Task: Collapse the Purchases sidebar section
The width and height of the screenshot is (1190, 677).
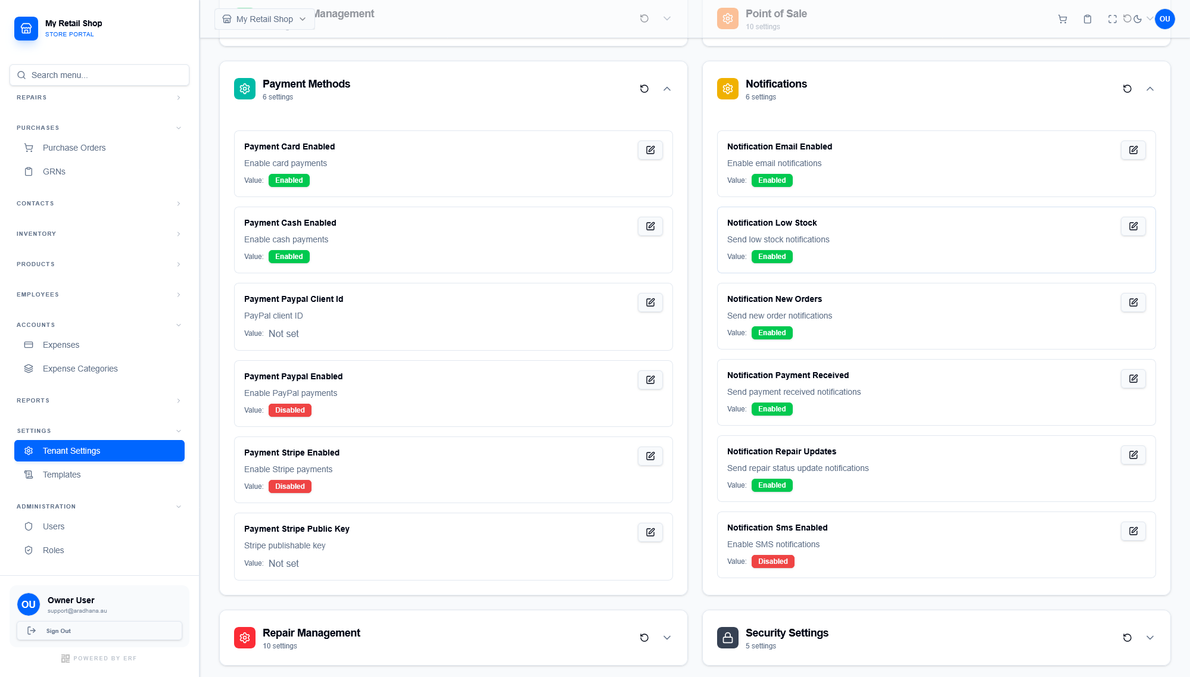Action: (x=99, y=128)
